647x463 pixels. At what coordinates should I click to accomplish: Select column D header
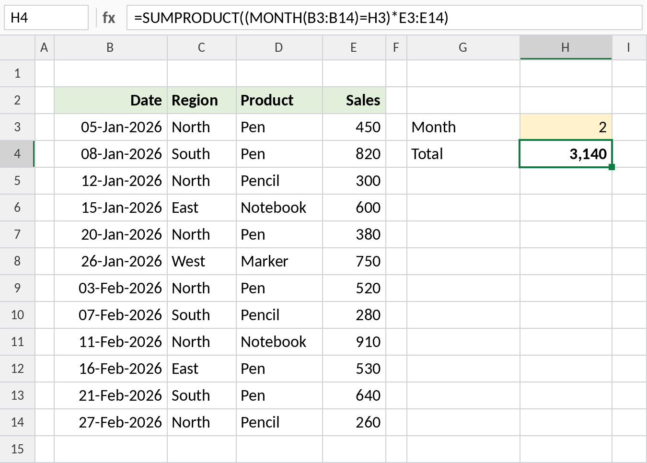[x=279, y=47]
